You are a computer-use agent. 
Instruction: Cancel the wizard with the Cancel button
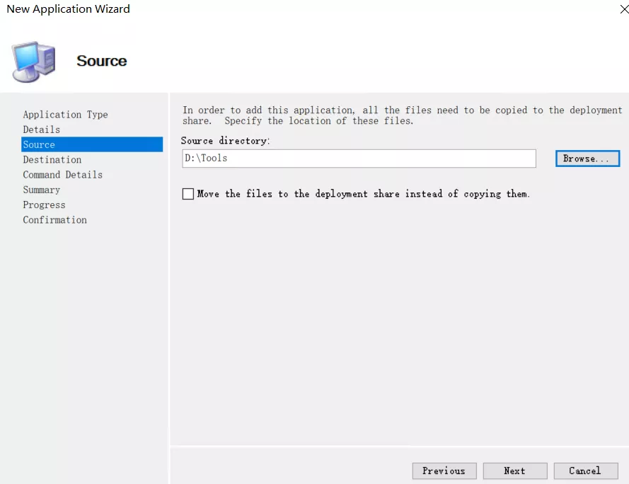pyautogui.click(x=585, y=471)
